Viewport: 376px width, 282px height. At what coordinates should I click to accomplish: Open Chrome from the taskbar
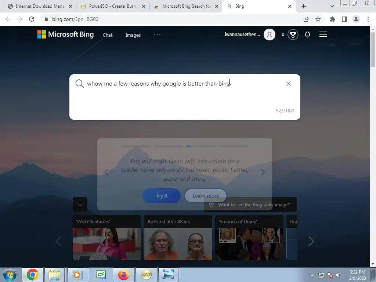tap(33, 275)
